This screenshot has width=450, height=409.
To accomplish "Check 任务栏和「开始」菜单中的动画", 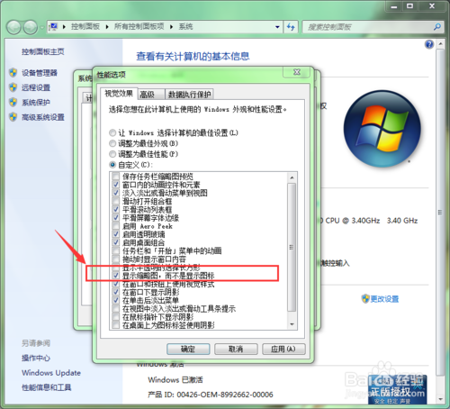I will (116, 250).
